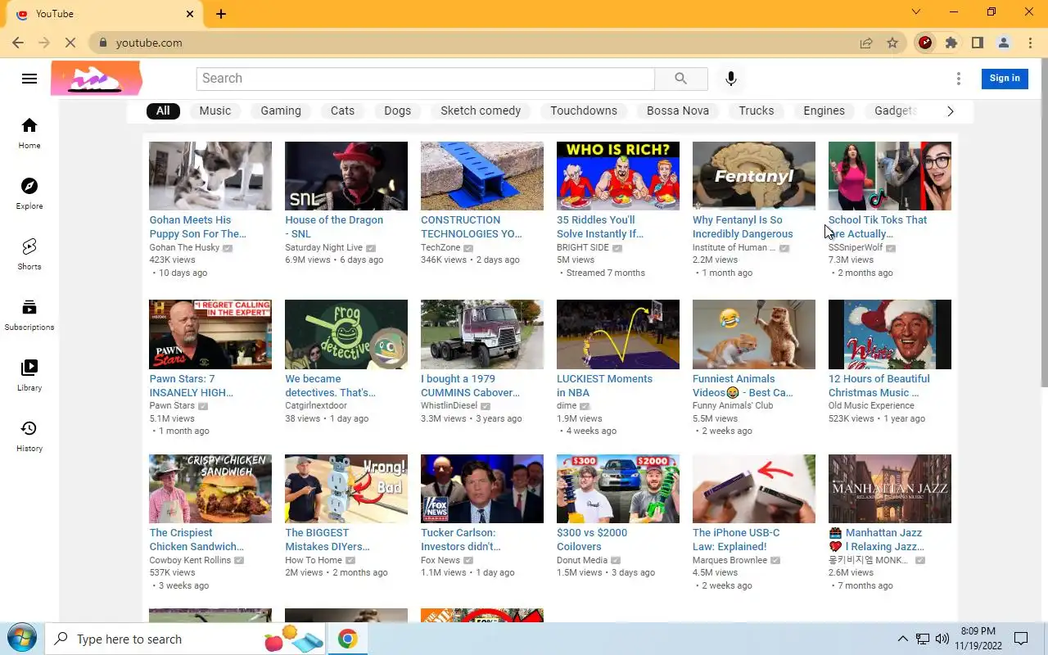Select the Touchdowns filter chip

pyautogui.click(x=584, y=111)
